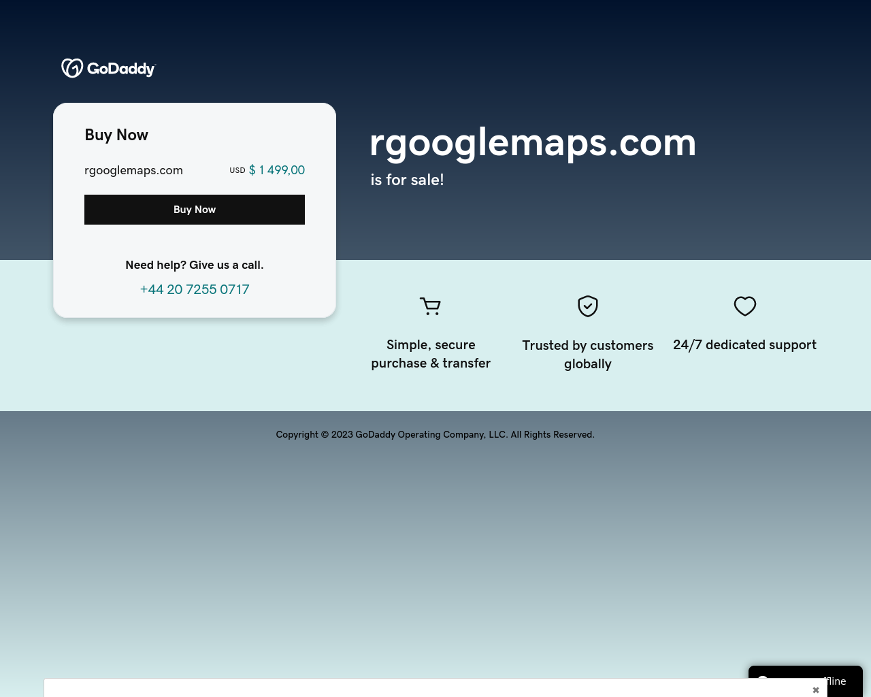
Task: Close the bottom banner with the x
Action: click(816, 690)
